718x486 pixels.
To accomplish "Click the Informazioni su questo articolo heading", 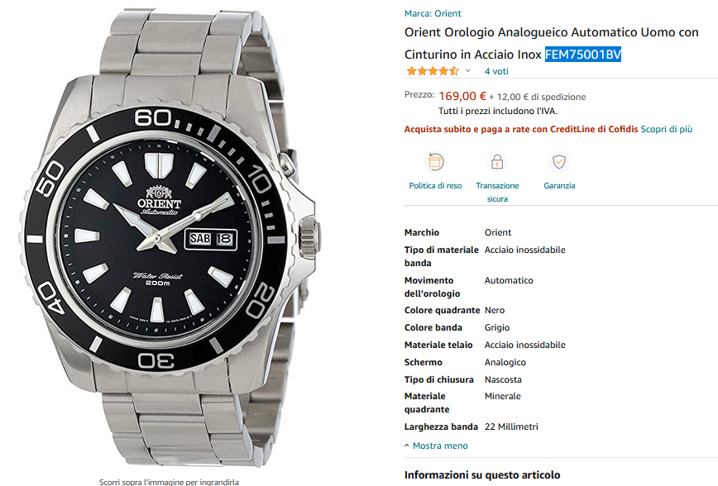I will [x=482, y=475].
